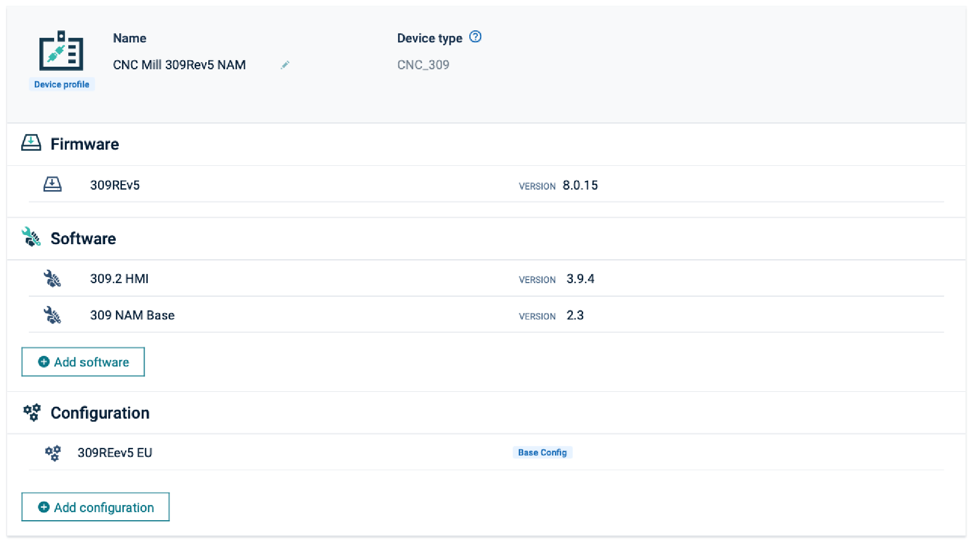This screenshot has width=971, height=544.
Task: Open the Device type help tooltip
Action: click(475, 36)
